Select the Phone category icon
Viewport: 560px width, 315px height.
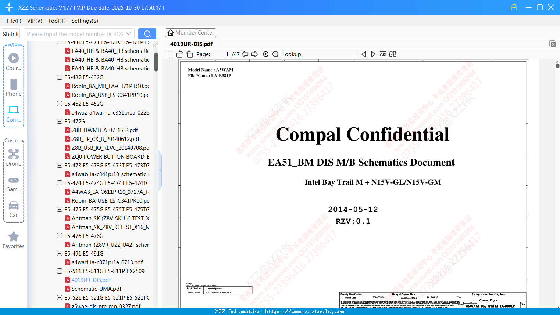[14, 87]
